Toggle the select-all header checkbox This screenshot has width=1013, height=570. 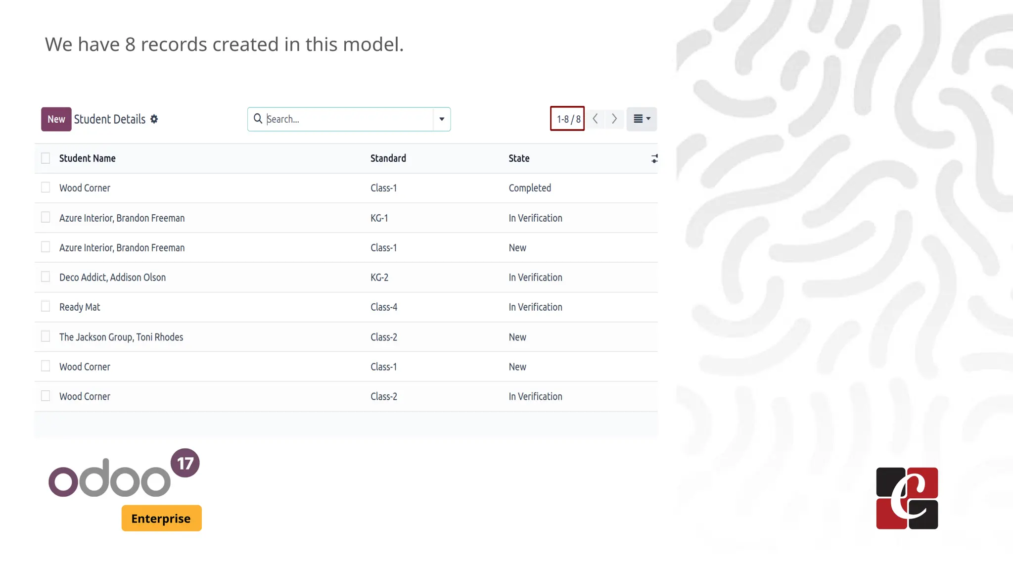pos(46,158)
